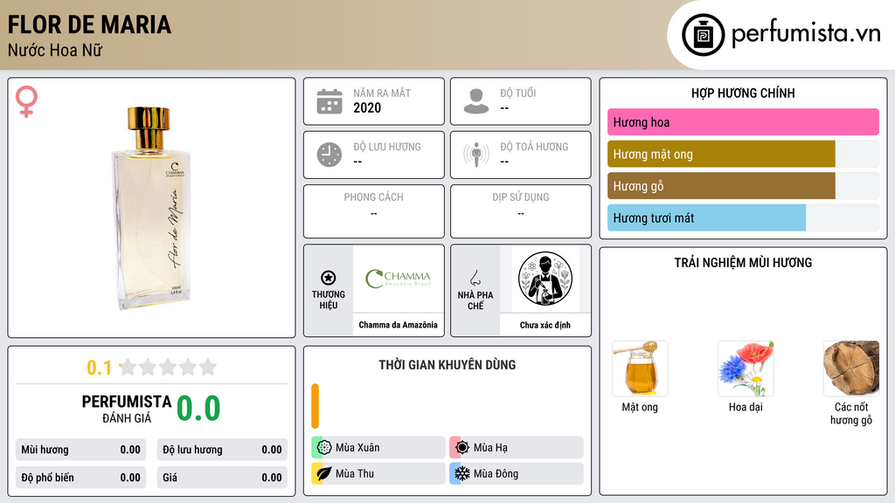Click the Hương mật ong accord bar
This screenshot has width=895, height=503.
click(x=721, y=154)
